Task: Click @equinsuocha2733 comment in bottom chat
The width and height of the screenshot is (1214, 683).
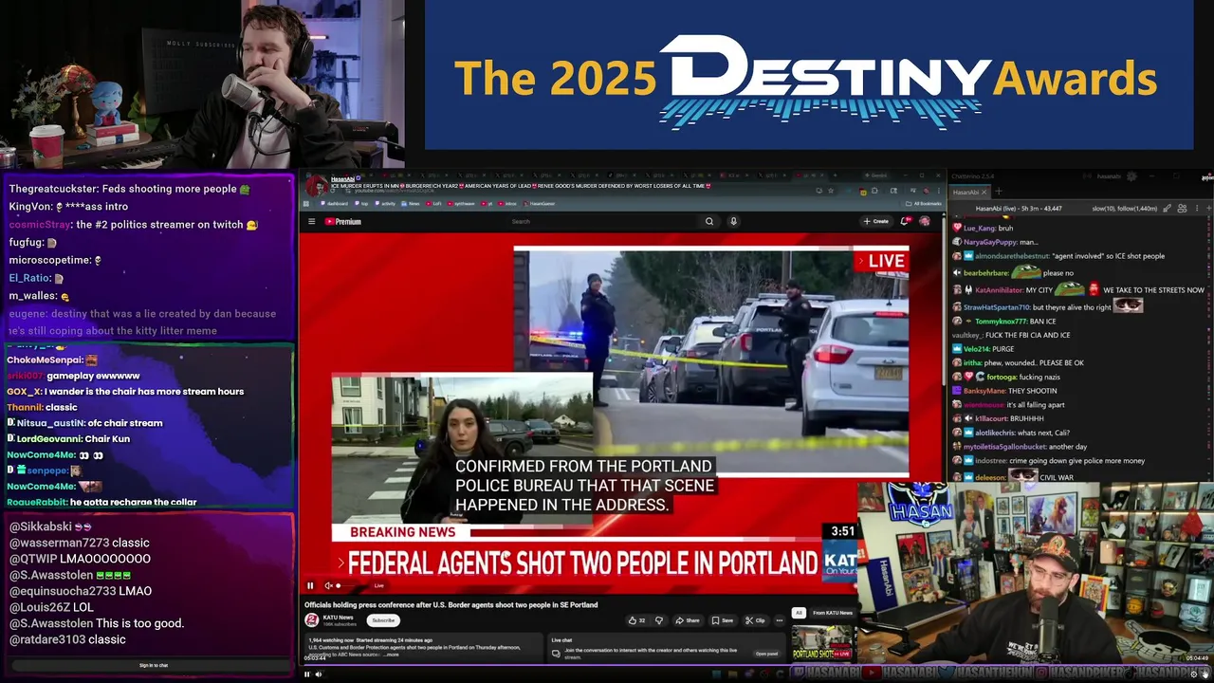Action: [x=81, y=591]
